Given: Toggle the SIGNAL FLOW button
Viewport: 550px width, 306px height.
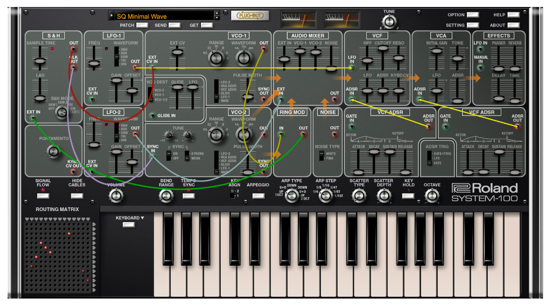Looking at the screenshot, I should pyautogui.click(x=43, y=196).
